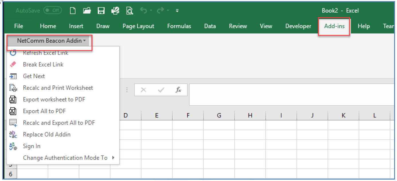Save the workbook with floppy icon
Viewport: 397px width, 181px height.
pos(101,11)
